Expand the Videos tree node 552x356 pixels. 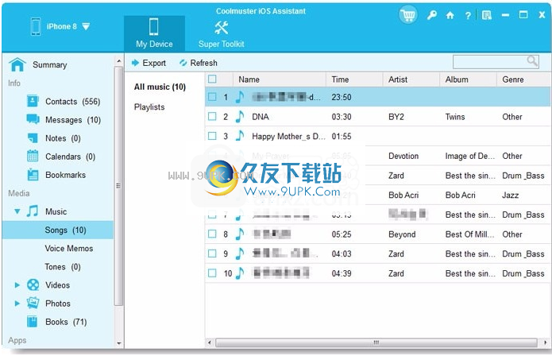click(x=17, y=284)
